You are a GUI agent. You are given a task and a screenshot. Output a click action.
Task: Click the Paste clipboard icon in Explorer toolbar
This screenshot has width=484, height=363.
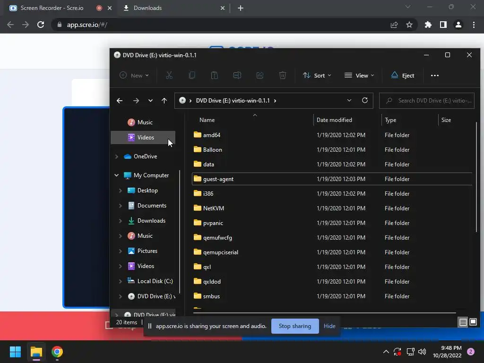pyautogui.click(x=214, y=75)
